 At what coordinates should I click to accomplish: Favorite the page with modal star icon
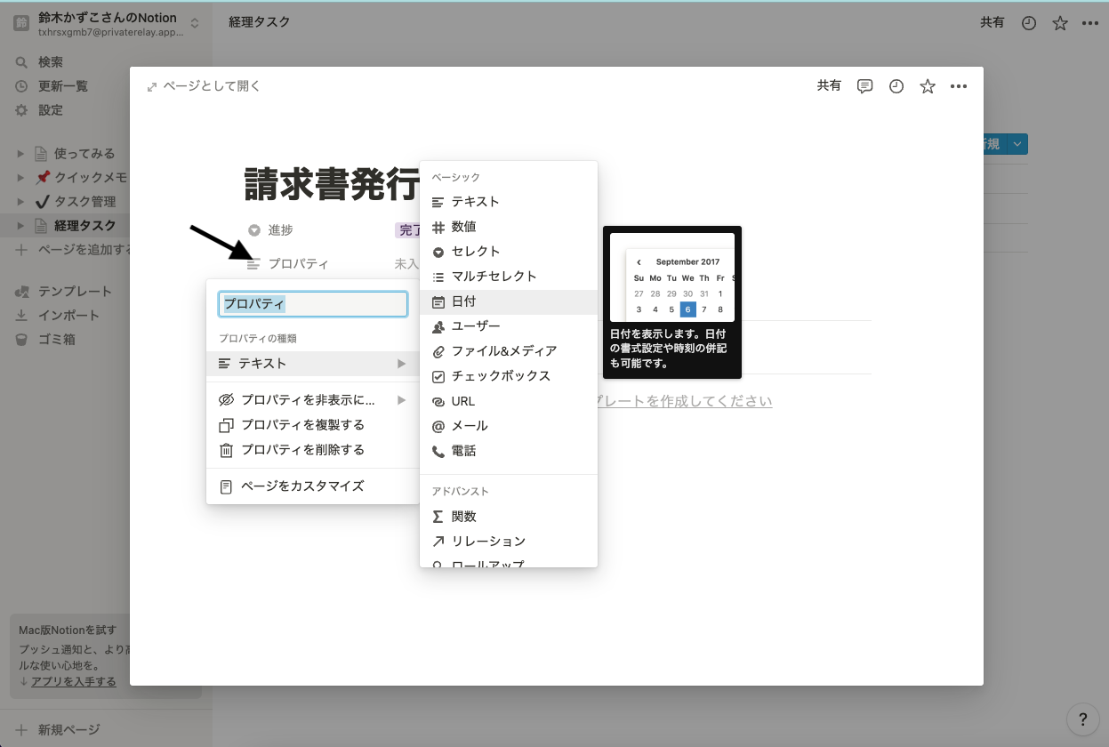[928, 86]
